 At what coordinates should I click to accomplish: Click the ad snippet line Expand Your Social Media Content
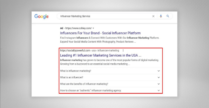click(x=98, y=42)
